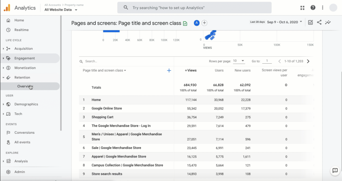Open the Home menu item

click(19, 20)
